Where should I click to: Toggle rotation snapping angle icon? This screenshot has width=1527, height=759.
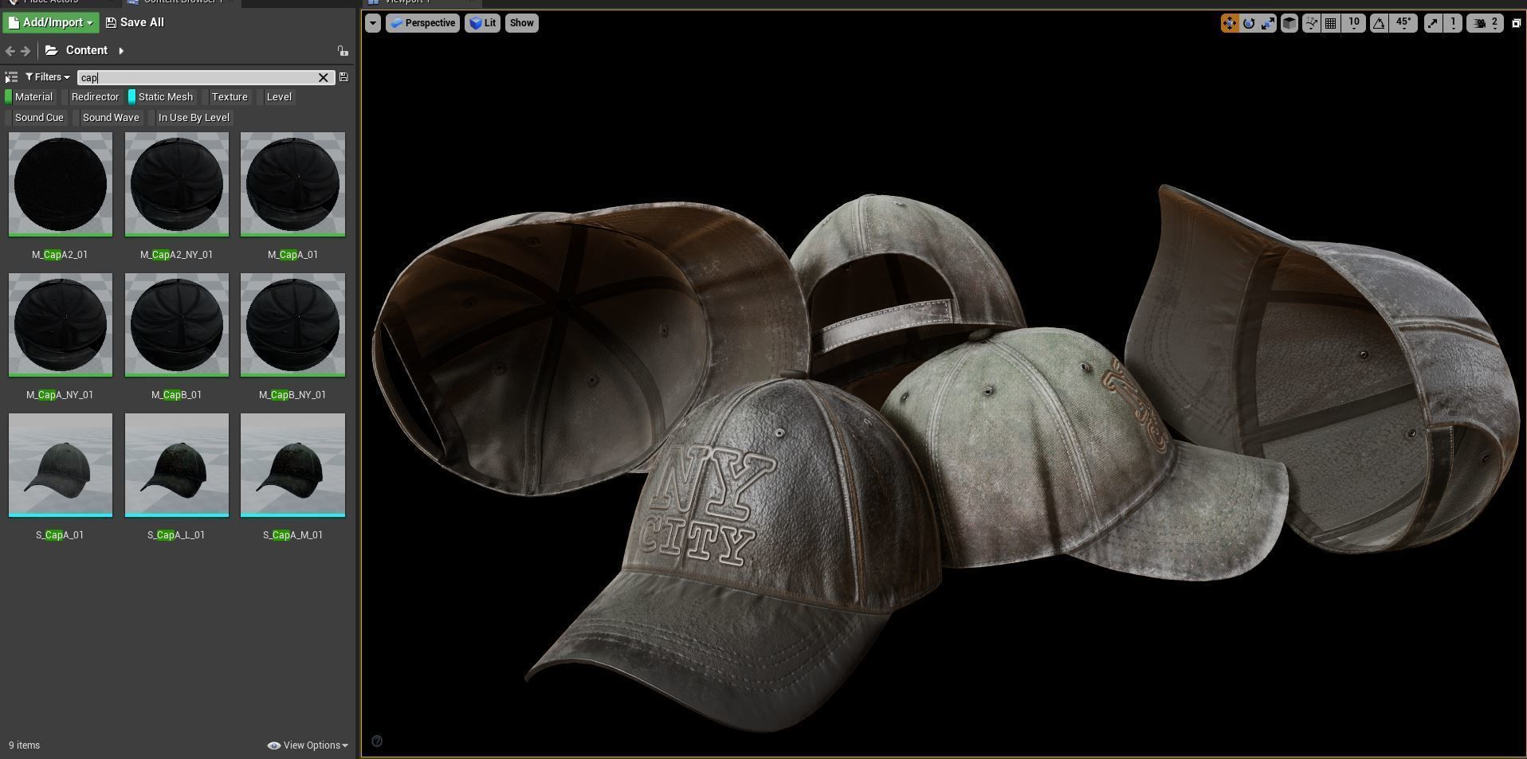point(1379,23)
